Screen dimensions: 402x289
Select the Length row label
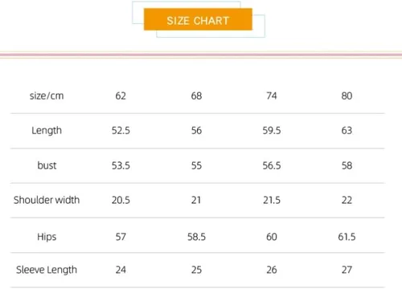[47, 131]
